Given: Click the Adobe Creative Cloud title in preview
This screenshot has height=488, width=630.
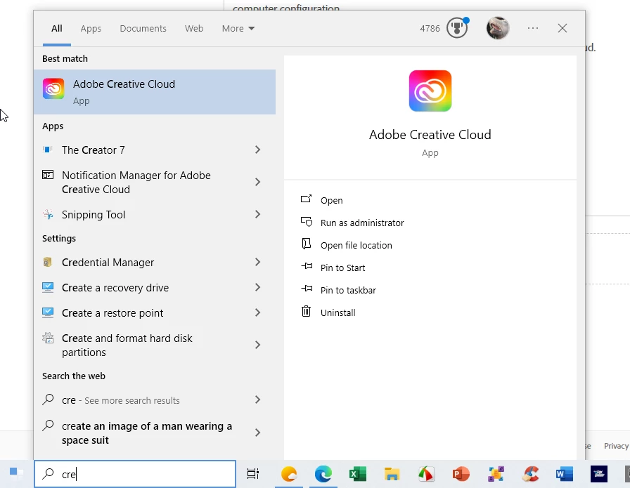Looking at the screenshot, I should [x=430, y=134].
